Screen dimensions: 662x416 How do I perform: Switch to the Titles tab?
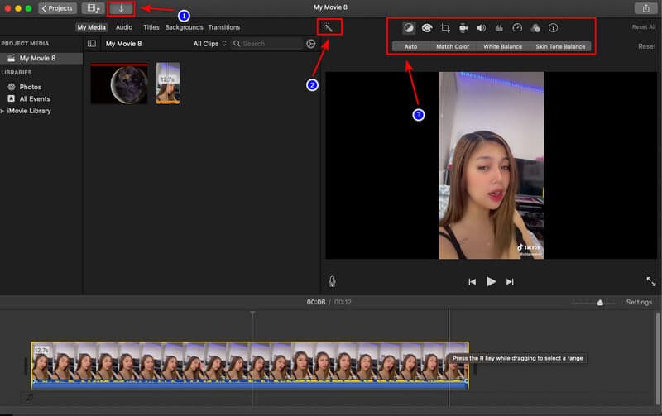tap(151, 27)
